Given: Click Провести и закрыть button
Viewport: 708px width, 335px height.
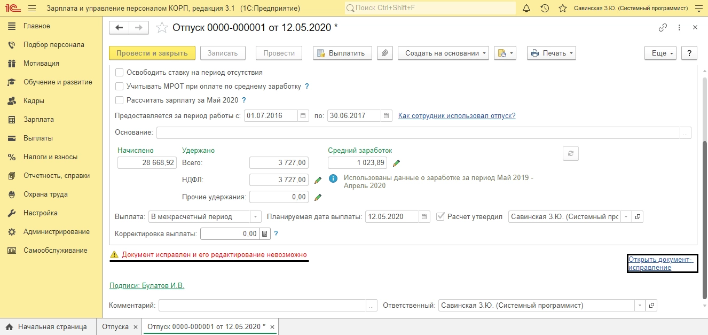Looking at the screenshot, I should [152, 53].
